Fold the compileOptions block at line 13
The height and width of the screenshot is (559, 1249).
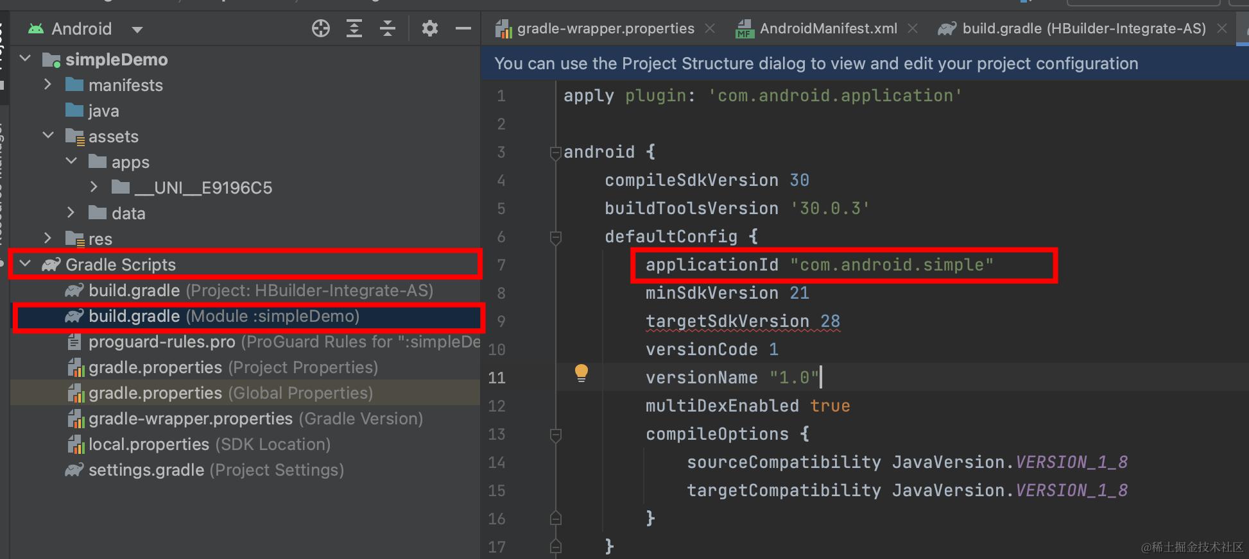pyautogui.click(x=556, y=435)
